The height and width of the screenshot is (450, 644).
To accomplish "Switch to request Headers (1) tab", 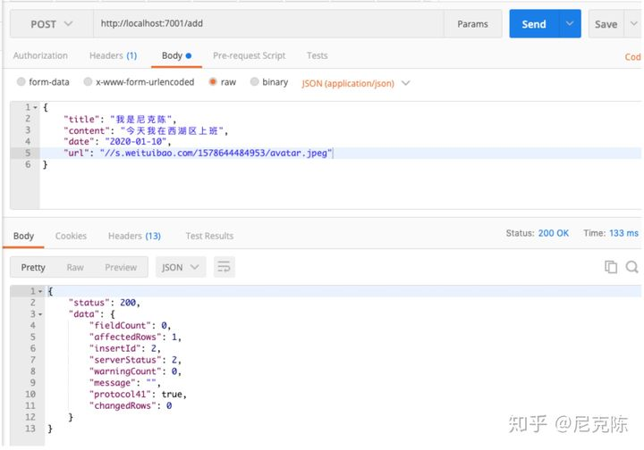I will click(x=113, y=55).
